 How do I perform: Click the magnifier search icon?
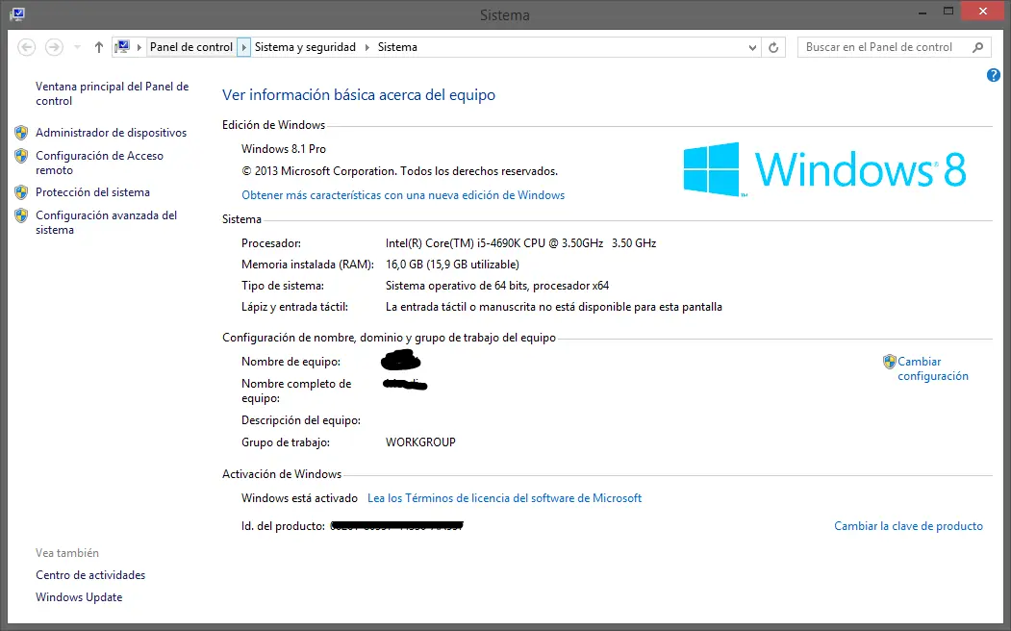(x=978, y=47)
